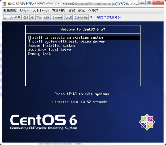Screen dimensions: 166x145
Task: Toggle the Win key button
Action: coord(38,17)
